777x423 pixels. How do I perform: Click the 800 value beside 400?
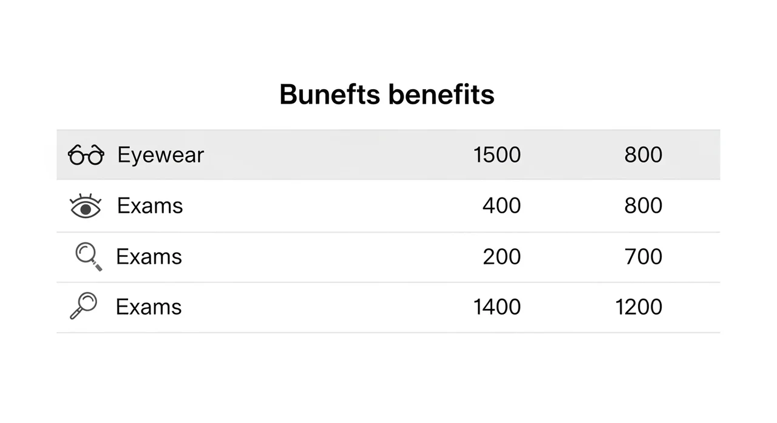pyautogui.click(x=643, y=206)
